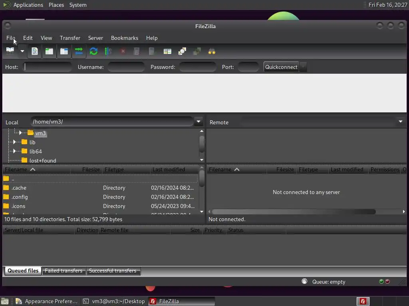Open the Site Manager icon

coord(10,51)
